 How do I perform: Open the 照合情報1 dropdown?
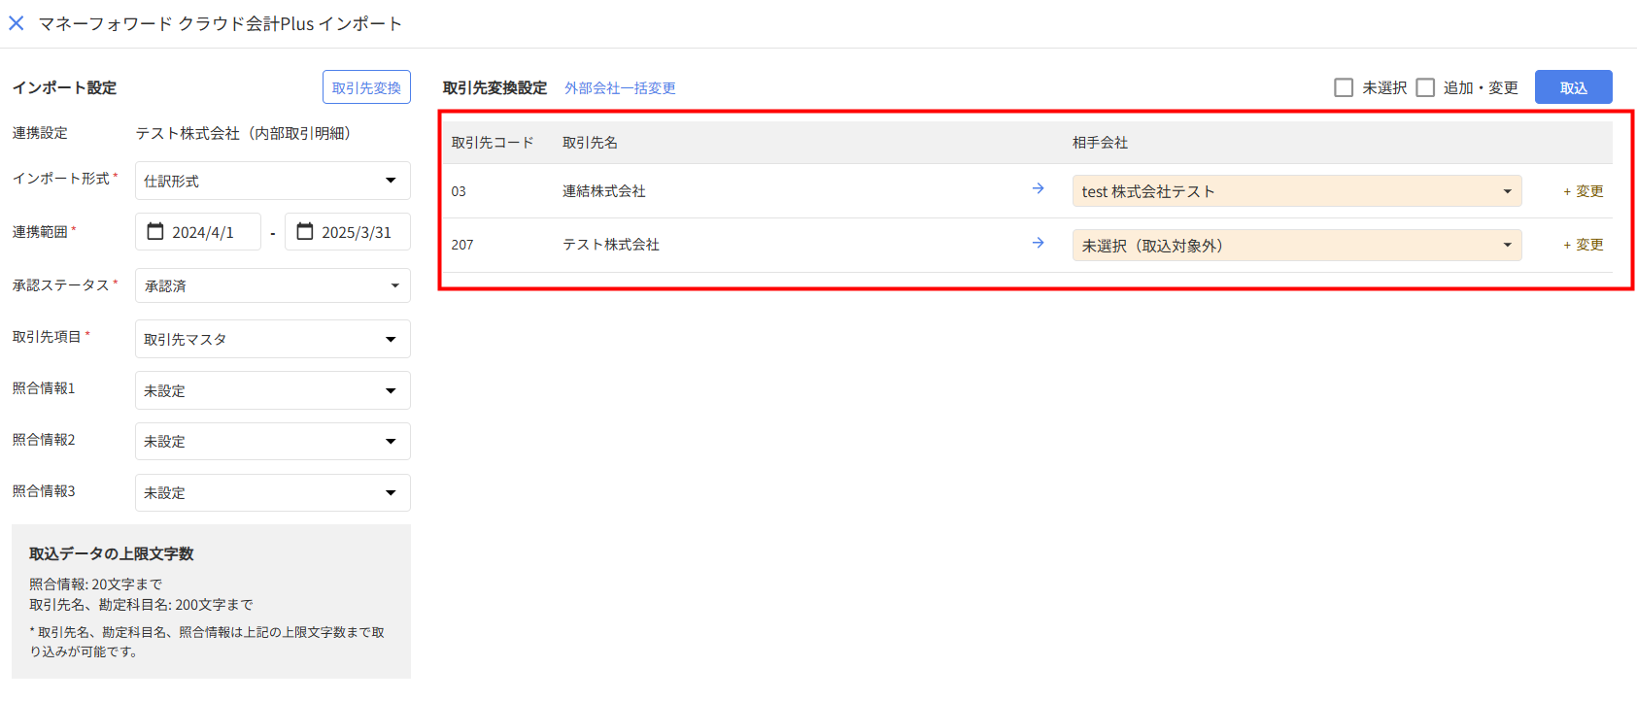click(272, 390)
